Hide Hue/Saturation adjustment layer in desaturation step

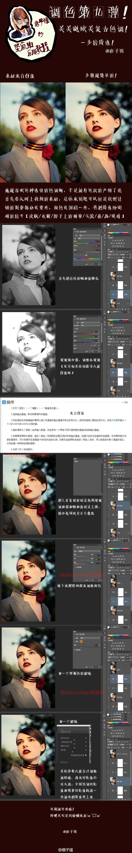[x=109, y=294]
